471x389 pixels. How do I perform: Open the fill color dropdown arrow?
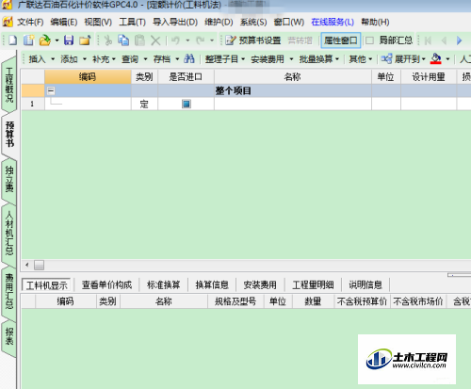447,59
